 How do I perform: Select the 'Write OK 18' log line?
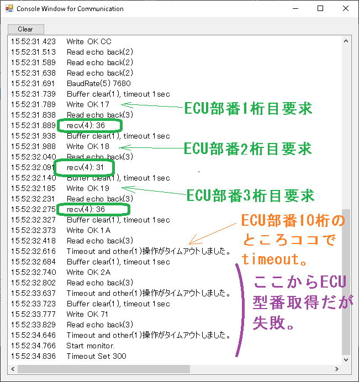[88, 146]
